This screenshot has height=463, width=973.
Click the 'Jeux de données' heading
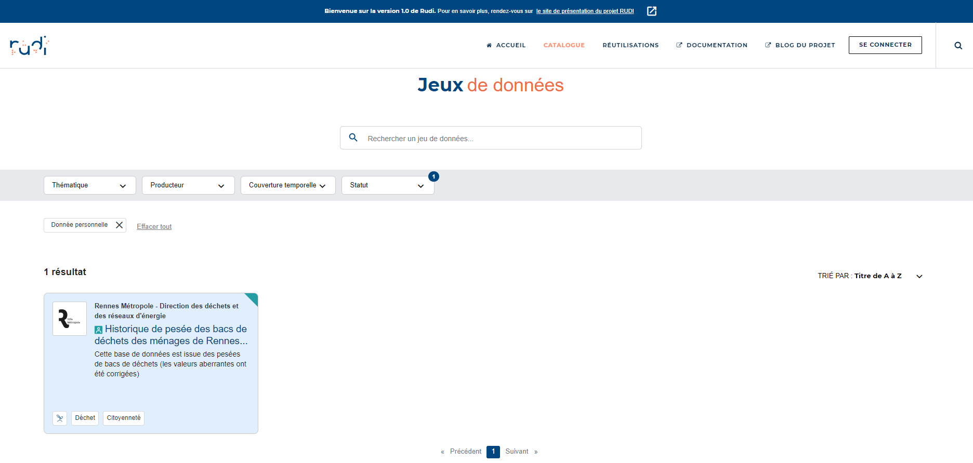491,85
